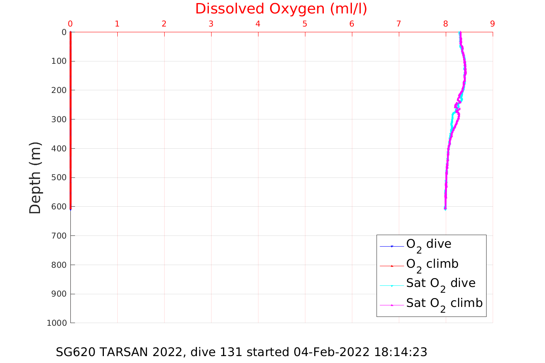This screenshot has width=545, height=363.
Task: Click the oxygen axis tick label 0
Action: point(70,24)
